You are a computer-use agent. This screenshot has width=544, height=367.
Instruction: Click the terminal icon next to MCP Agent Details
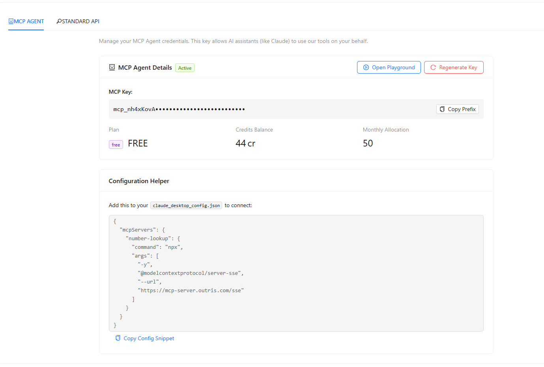tap(112, 67)
